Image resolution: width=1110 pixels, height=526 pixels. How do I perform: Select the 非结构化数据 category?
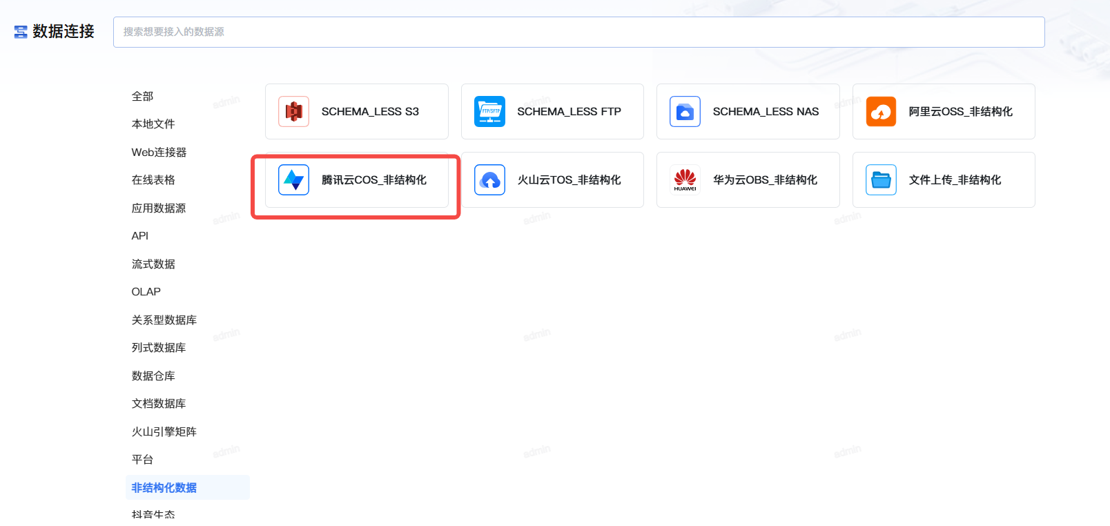(x=188, y=487)
